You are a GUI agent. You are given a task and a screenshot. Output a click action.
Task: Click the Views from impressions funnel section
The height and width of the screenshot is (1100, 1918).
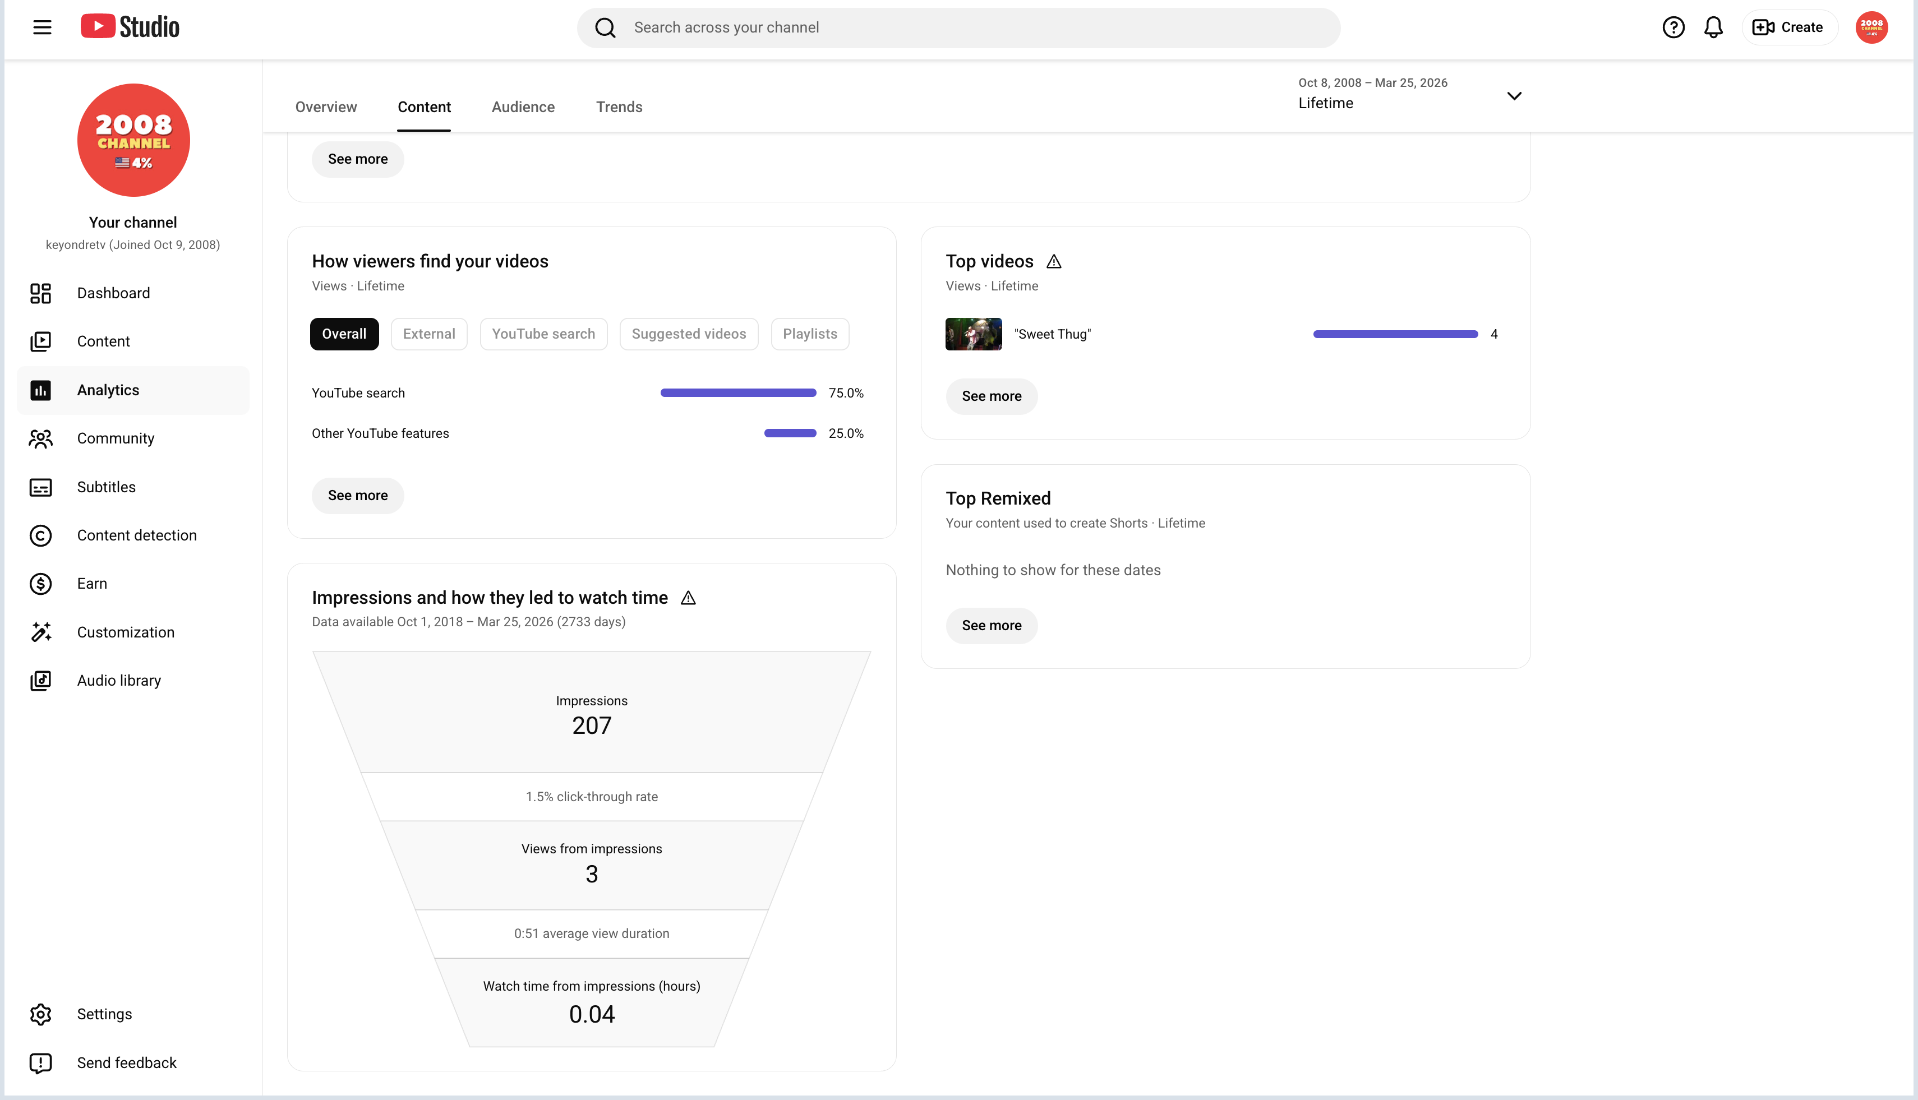coord(592,865)
